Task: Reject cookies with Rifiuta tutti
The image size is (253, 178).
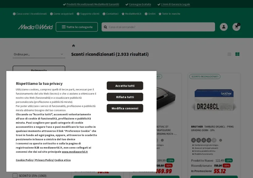Action: (x=125, y=97)
